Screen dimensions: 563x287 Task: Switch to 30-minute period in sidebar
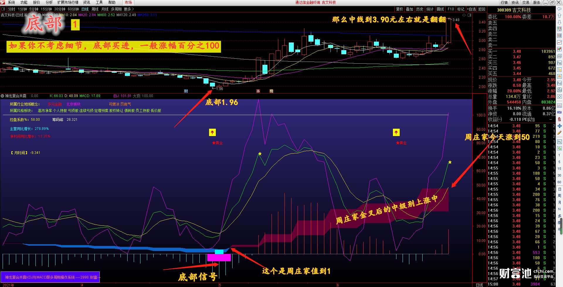(x=559, y=175)
